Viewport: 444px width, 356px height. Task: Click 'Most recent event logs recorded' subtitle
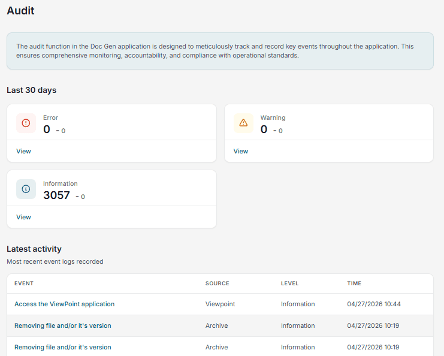pos(55,261)
